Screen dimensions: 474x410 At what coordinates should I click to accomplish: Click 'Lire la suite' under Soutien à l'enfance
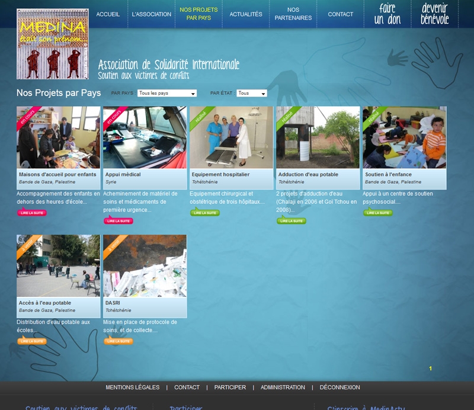[377, 213]
